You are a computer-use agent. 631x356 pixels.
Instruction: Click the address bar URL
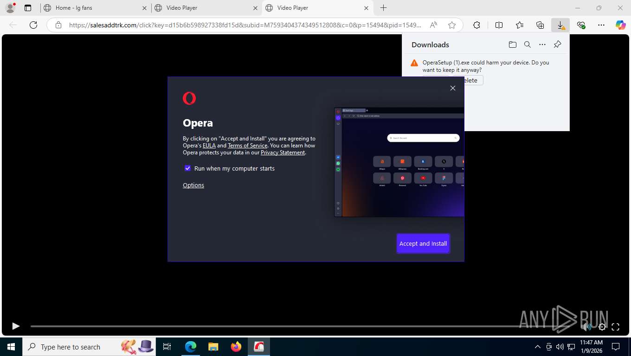point(245,25)
